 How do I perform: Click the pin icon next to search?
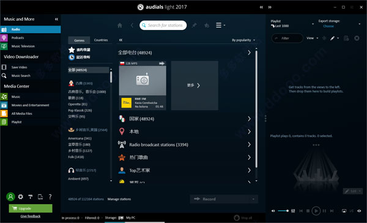[x=194, y=25]
